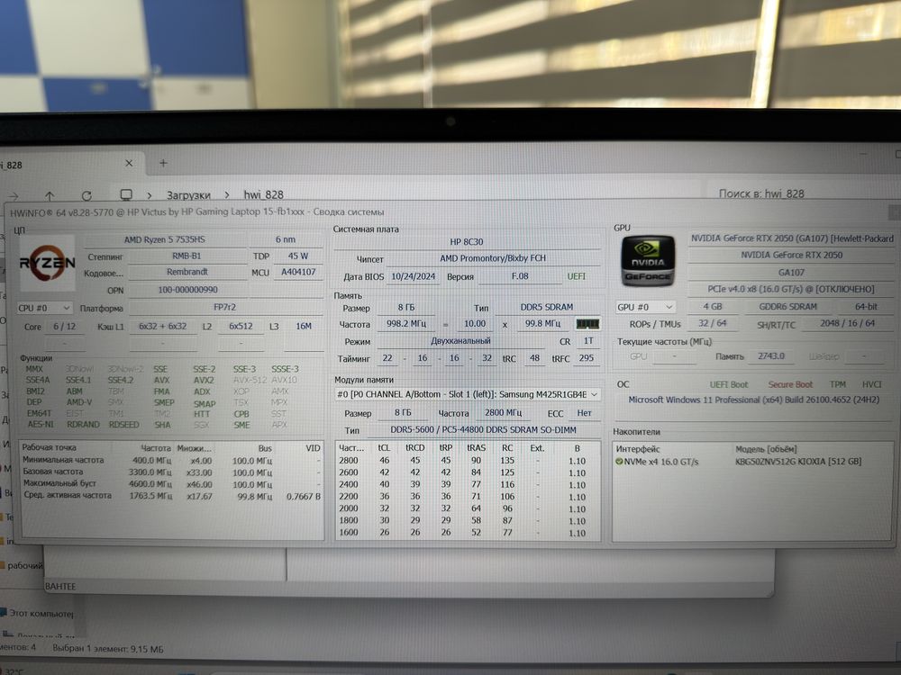Viewport: 901px width, 675px height.
Task: Refresh the Explorer folder view
Action: (86, 195)
